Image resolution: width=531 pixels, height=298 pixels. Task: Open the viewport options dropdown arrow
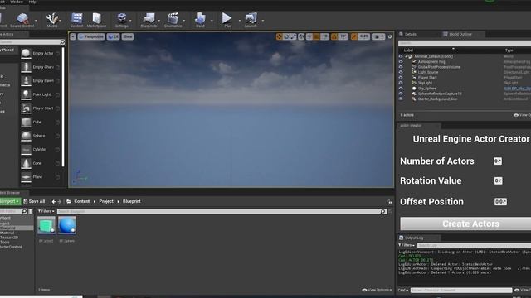[73, 36]
